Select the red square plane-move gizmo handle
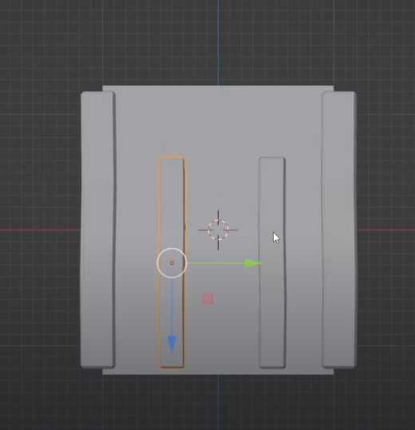 tap(207, 298)
